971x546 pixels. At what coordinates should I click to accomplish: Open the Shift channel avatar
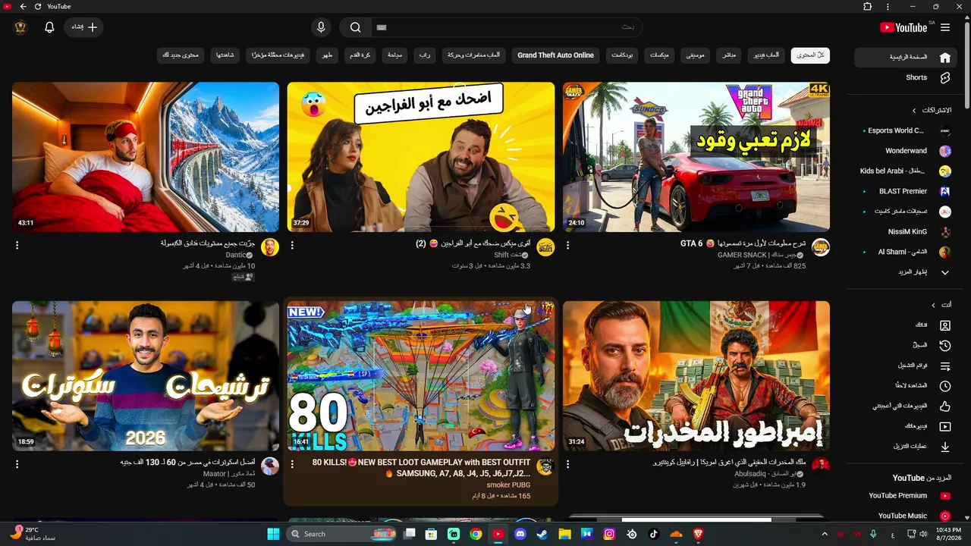tap(545, 247)
